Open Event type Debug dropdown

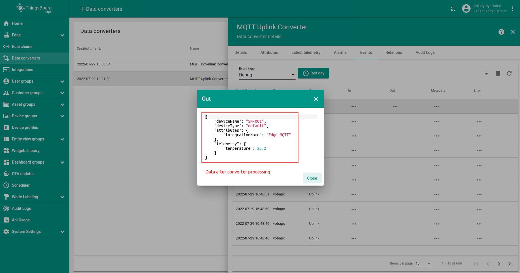(267, 75)
